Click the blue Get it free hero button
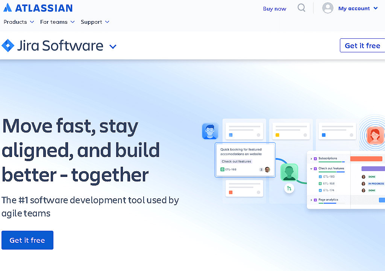 click(27, 240)
